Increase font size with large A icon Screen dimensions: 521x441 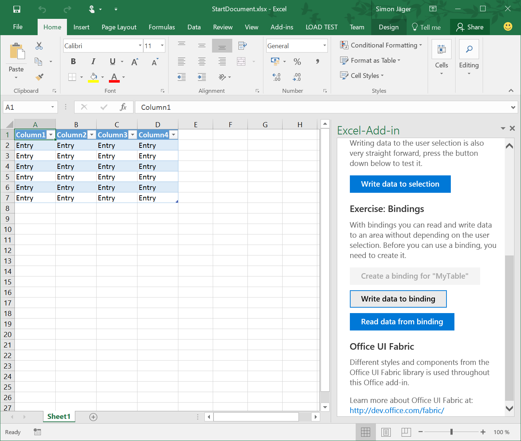point(135,62)
